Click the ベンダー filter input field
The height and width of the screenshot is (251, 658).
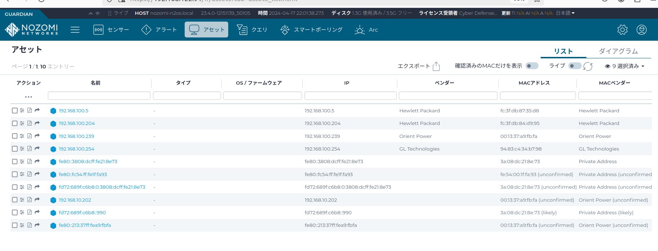448,95
